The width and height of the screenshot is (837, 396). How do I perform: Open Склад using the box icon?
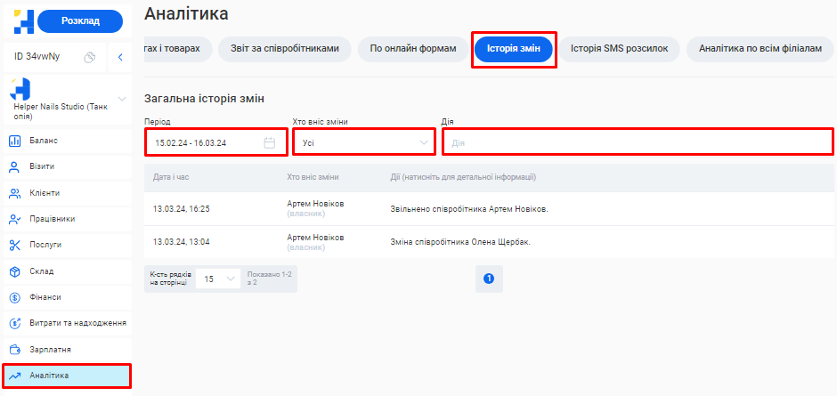pyautogui.click(x=14, y=271)
